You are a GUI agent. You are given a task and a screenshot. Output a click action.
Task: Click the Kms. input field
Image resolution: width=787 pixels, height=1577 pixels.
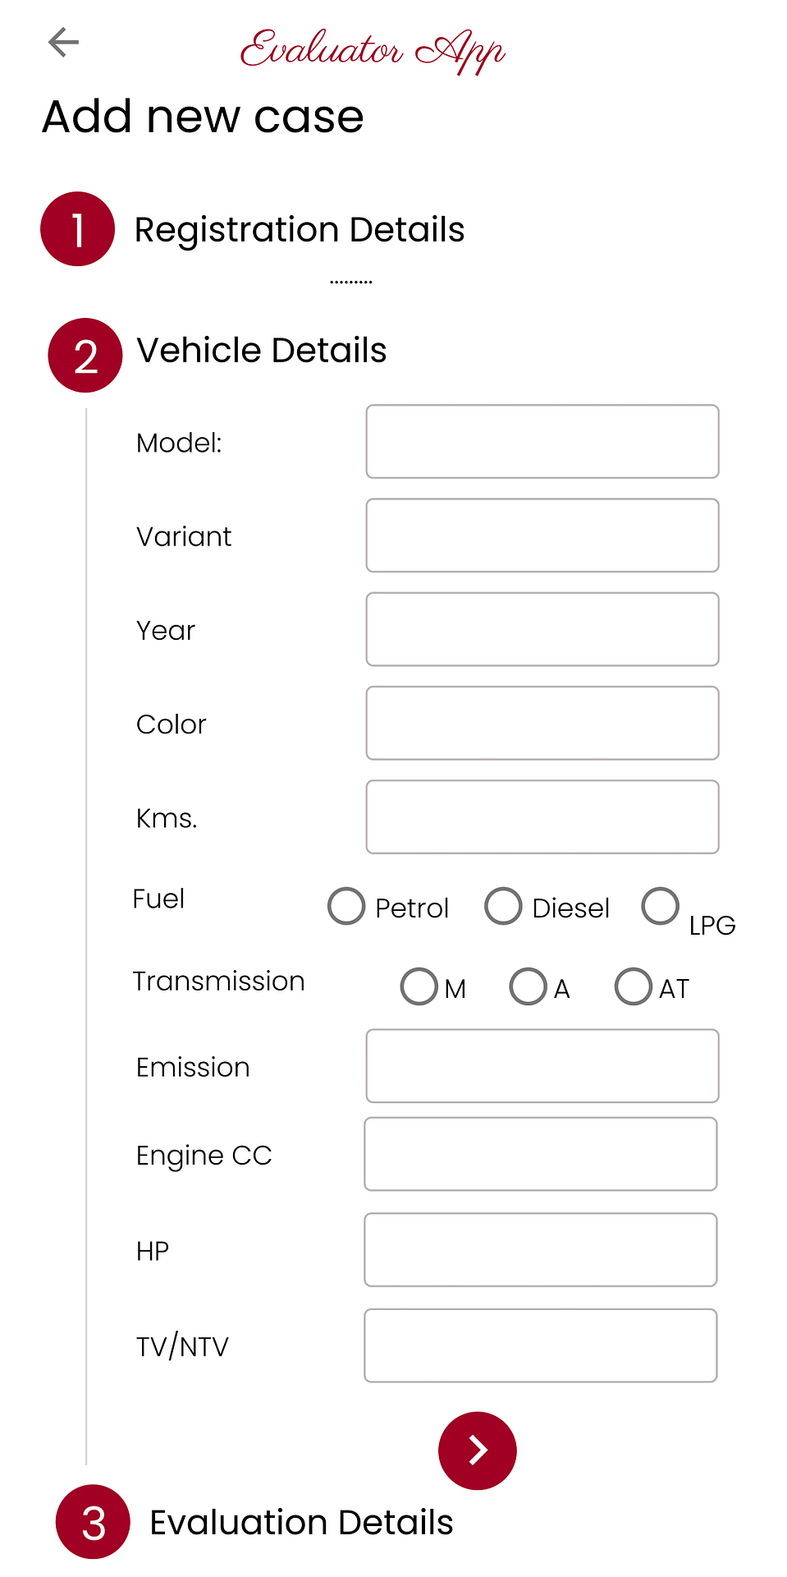click(542, 817)
